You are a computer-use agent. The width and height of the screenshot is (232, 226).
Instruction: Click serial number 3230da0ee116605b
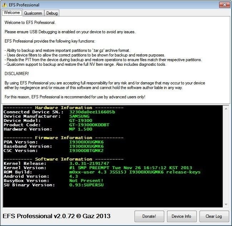(x=92, y=112)
